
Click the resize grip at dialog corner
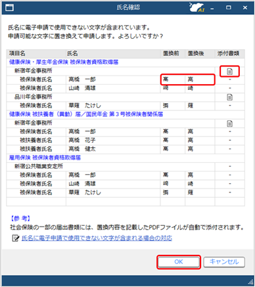(251, 282)
